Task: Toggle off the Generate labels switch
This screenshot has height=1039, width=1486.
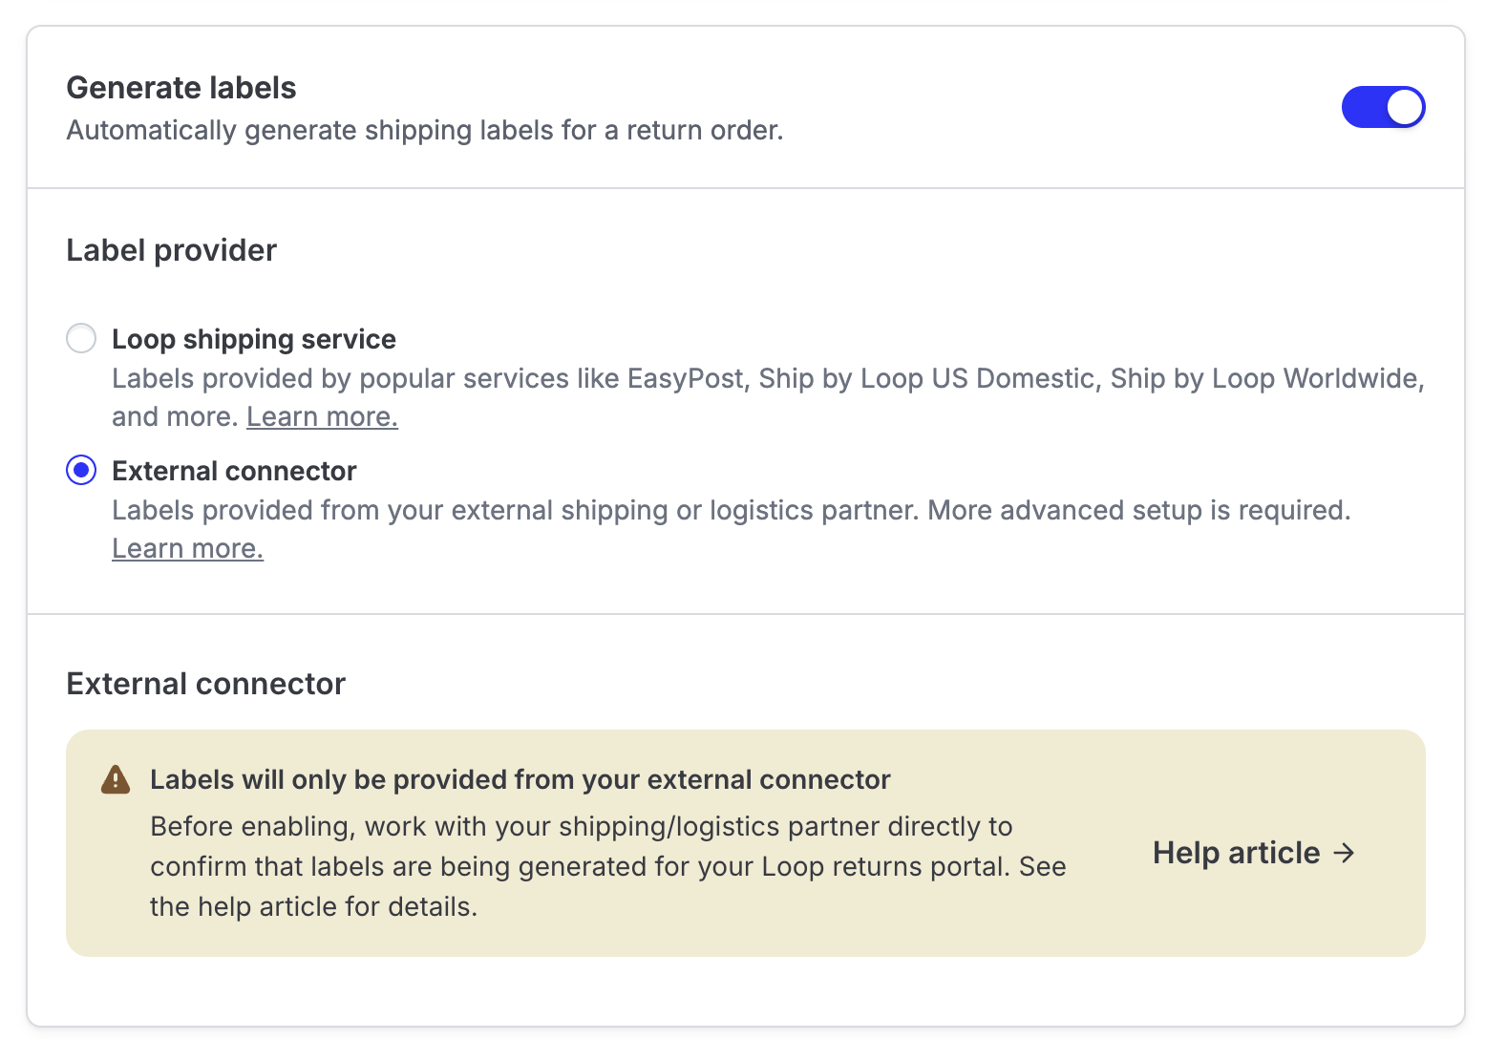Action: (1383, 107)
